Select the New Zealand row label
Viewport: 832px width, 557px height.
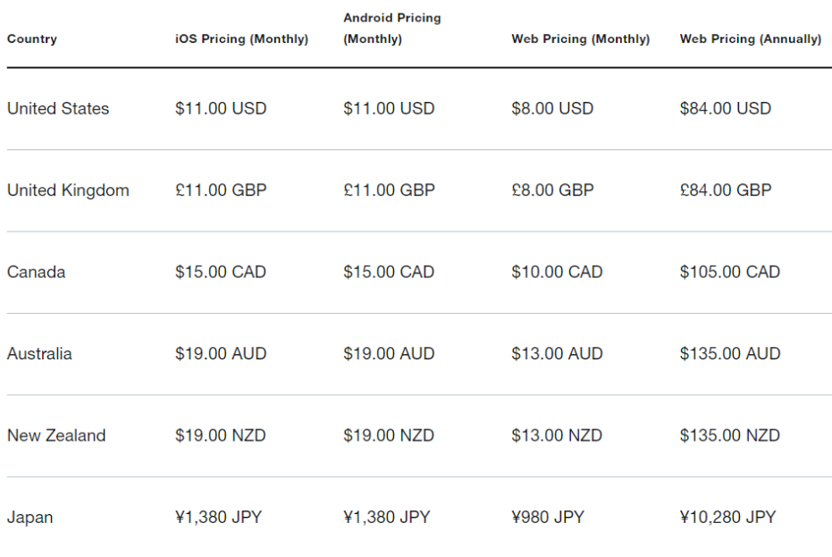[56, 435]
